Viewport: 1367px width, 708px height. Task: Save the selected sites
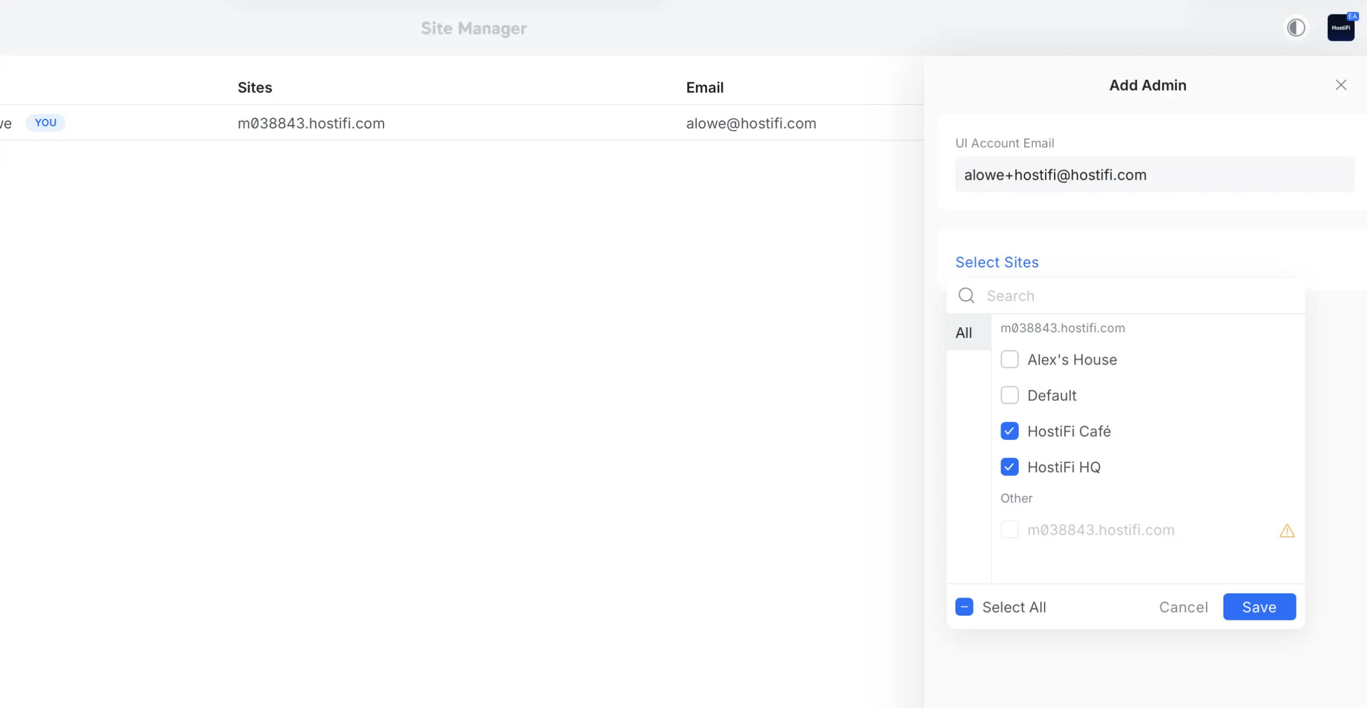click(x=1259, y=607)
